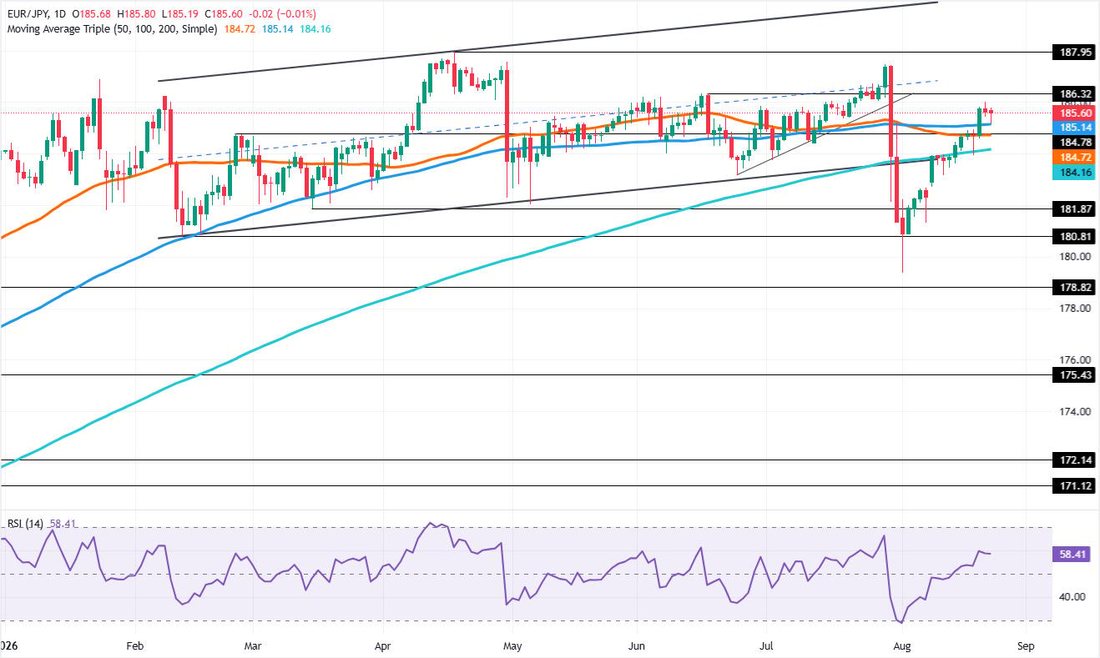Click the Moving Average Triple indicator name
This screenshot has width=1100, height=658.
click(111, 29)
